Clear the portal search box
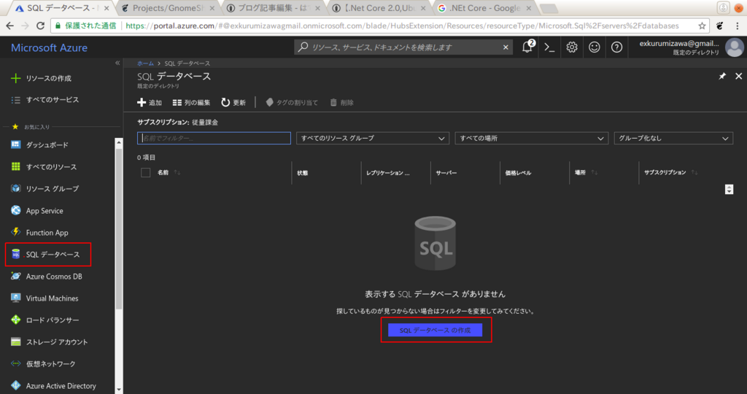Viewport: 747px width, 394px height. click(506, 47)
